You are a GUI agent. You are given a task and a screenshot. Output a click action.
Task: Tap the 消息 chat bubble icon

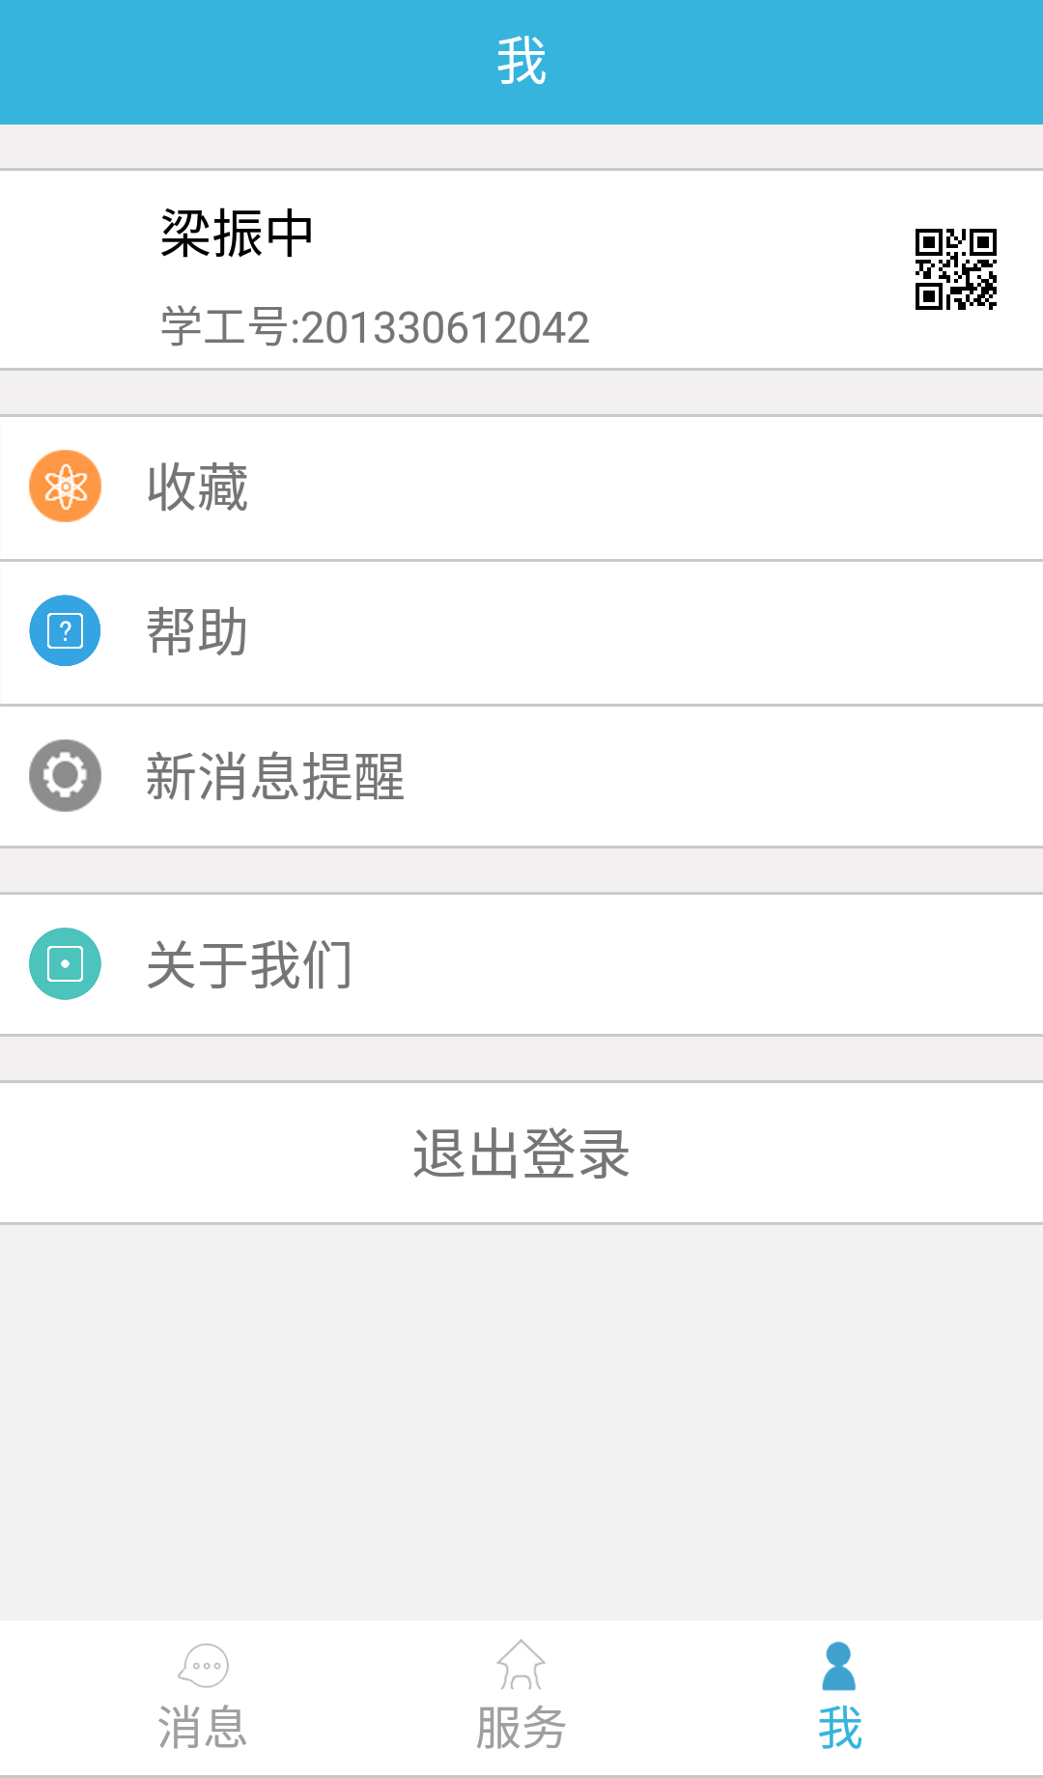click(204, 1665)
